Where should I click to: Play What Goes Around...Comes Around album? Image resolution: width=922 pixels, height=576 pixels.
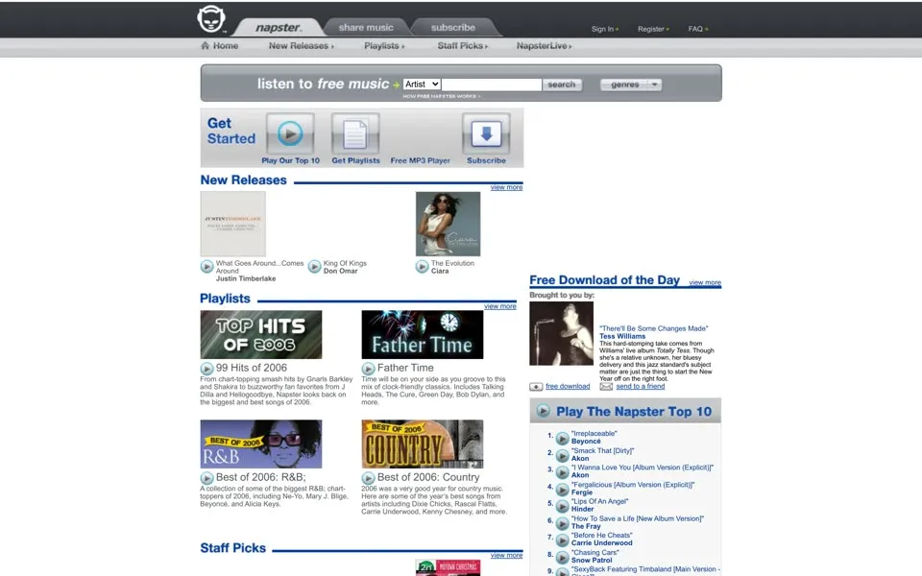207,266
